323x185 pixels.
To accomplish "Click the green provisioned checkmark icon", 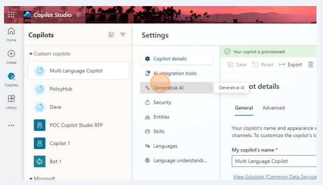I will (x=227, y=51).
